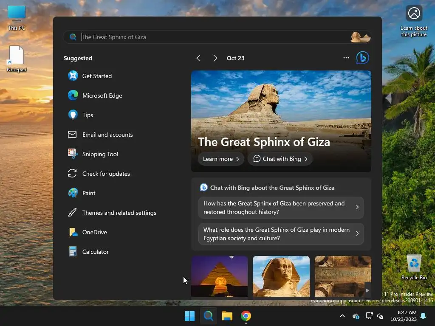Open Themes and related settings
This screenshot has width=435, height=326.
(112, 213)
